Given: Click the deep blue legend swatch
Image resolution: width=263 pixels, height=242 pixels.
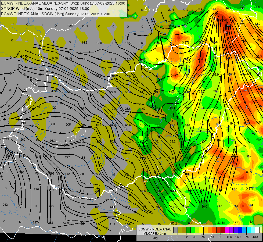Looking at the screenshot, I should [240, 230].
